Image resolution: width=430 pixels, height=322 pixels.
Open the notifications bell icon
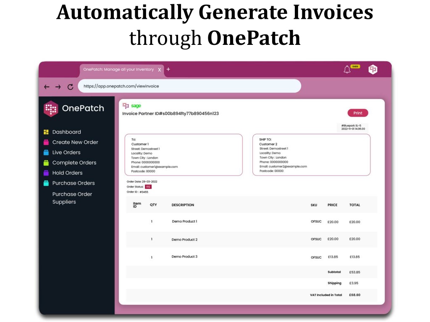pyautogui.click(x=347, y=69)
